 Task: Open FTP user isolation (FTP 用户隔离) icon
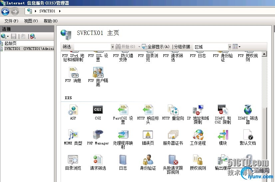pyautogui.click(x=98, y=77)
